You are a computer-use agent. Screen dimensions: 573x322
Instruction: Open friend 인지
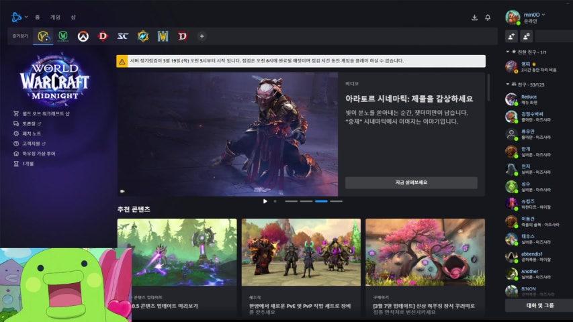click(537, 170)
